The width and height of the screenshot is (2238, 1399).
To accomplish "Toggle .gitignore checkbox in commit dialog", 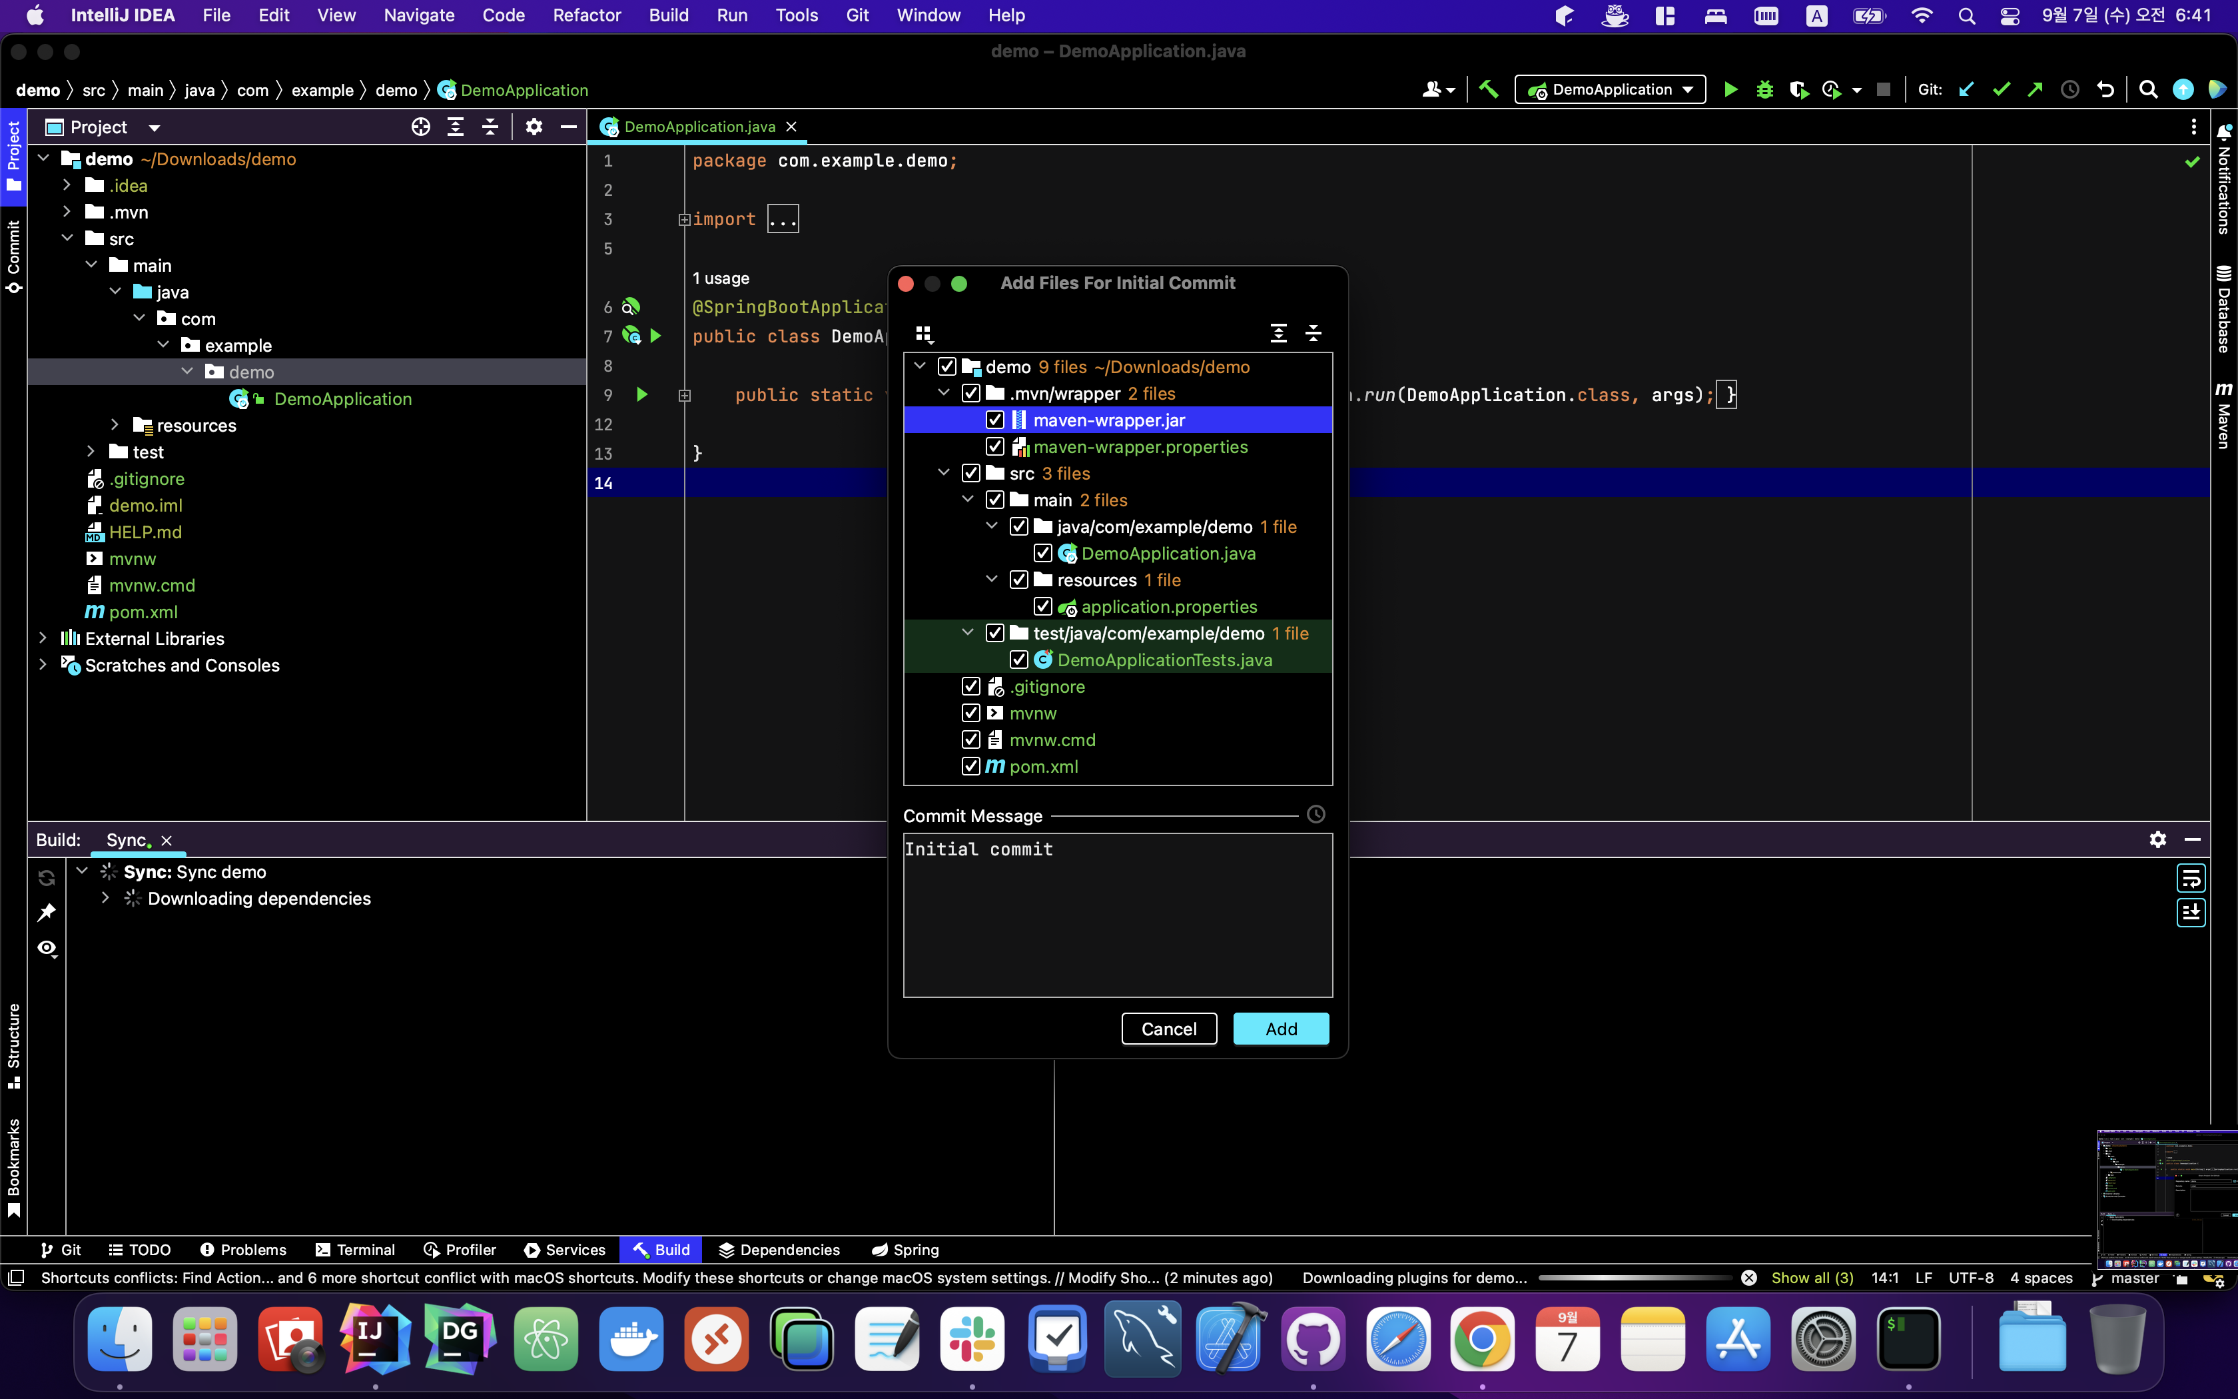I will click(971, 687).
